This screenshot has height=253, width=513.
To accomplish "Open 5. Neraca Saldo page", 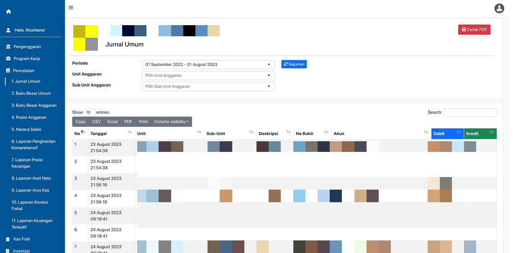I will [x=26, y=129].
